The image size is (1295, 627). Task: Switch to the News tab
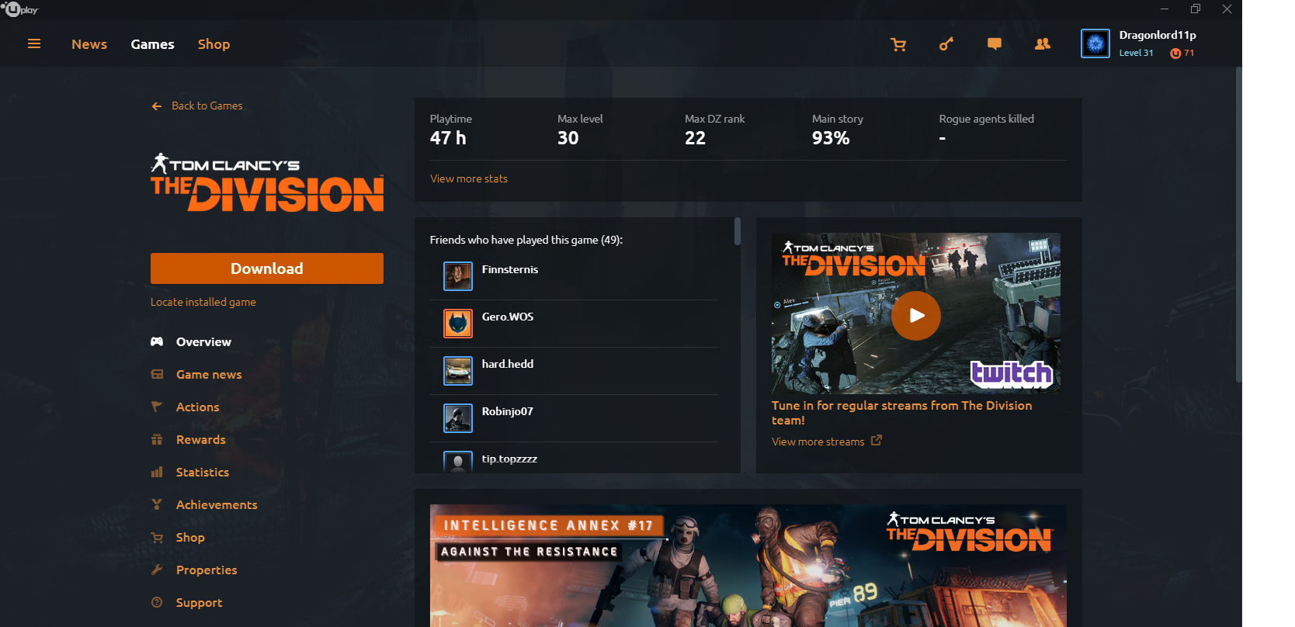[89, 44]
